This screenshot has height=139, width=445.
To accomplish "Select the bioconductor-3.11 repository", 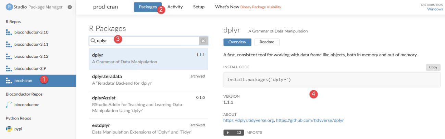I will click(x=38, y=44).
